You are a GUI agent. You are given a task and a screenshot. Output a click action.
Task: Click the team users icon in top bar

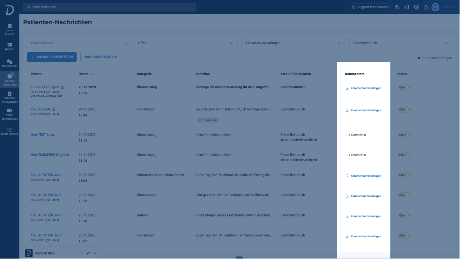pyautogui.click(x=416, y=7)
